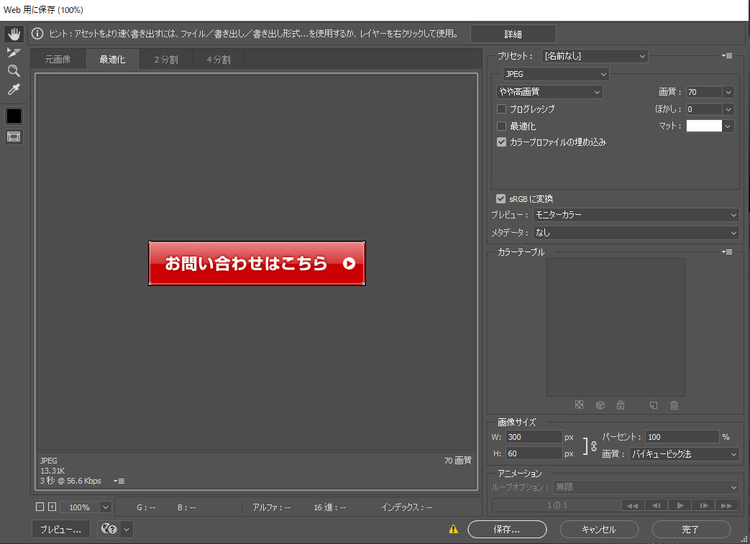
Task: Click the 画質 value field showing 70
Action: (704, 92)
